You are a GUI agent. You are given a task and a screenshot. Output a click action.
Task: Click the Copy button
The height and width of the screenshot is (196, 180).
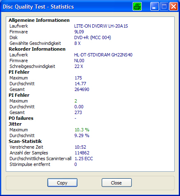pyautogui.click(x=62, y=183)
